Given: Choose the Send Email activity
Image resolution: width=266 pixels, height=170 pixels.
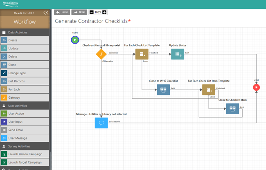Looking at the screenshot, I should (25, 130).
